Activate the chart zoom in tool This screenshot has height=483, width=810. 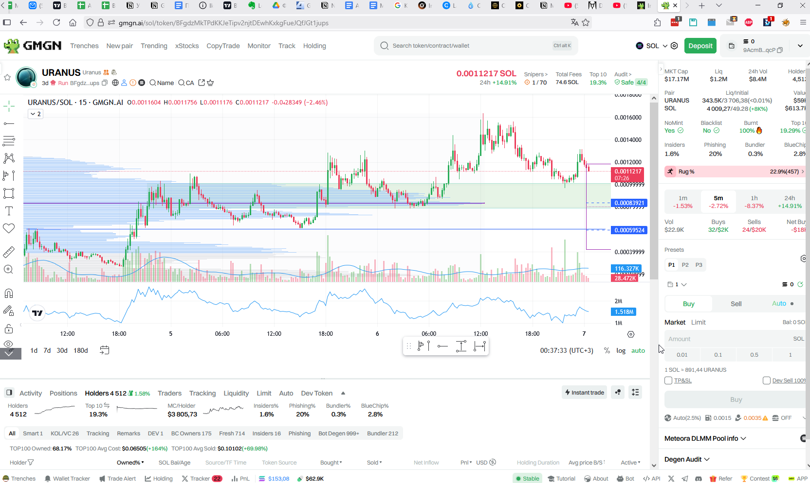[9, 270]
